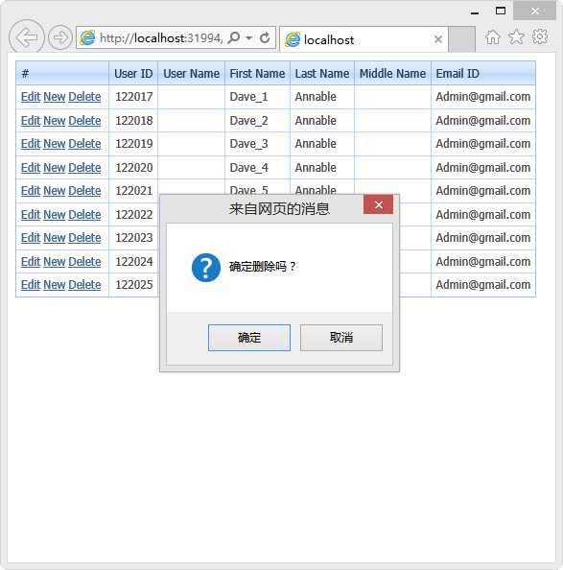
Task: Click Delete link for user 122019
Action: [84, 144]
